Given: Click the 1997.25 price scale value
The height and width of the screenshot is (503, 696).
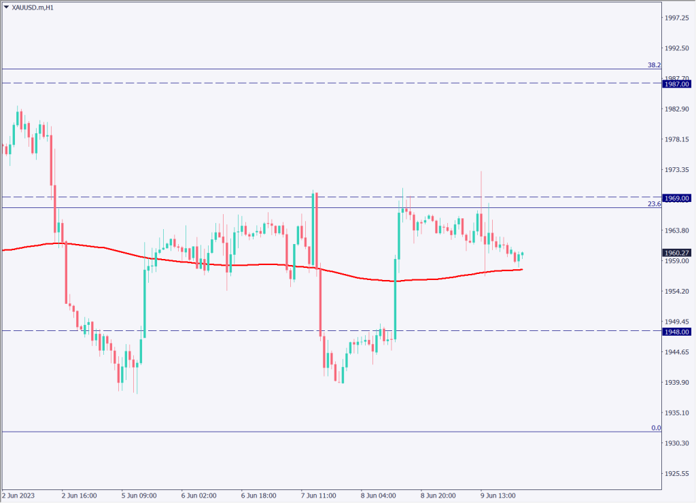Looking at the screenshot, I should (678, 18).
